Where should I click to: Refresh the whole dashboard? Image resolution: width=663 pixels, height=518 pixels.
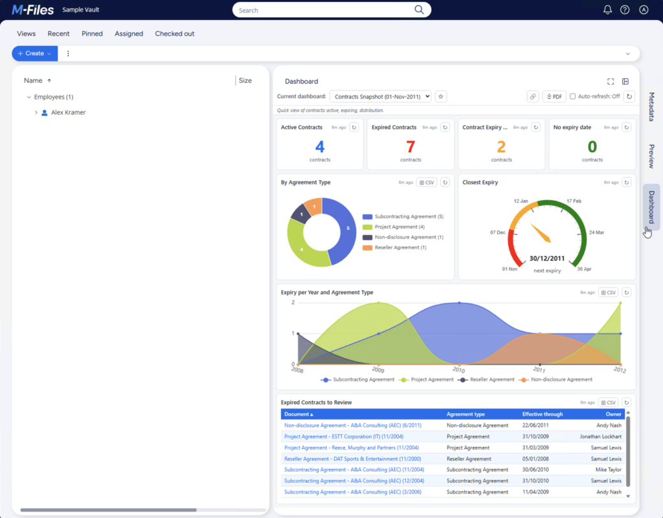click(x=629, y=96)
